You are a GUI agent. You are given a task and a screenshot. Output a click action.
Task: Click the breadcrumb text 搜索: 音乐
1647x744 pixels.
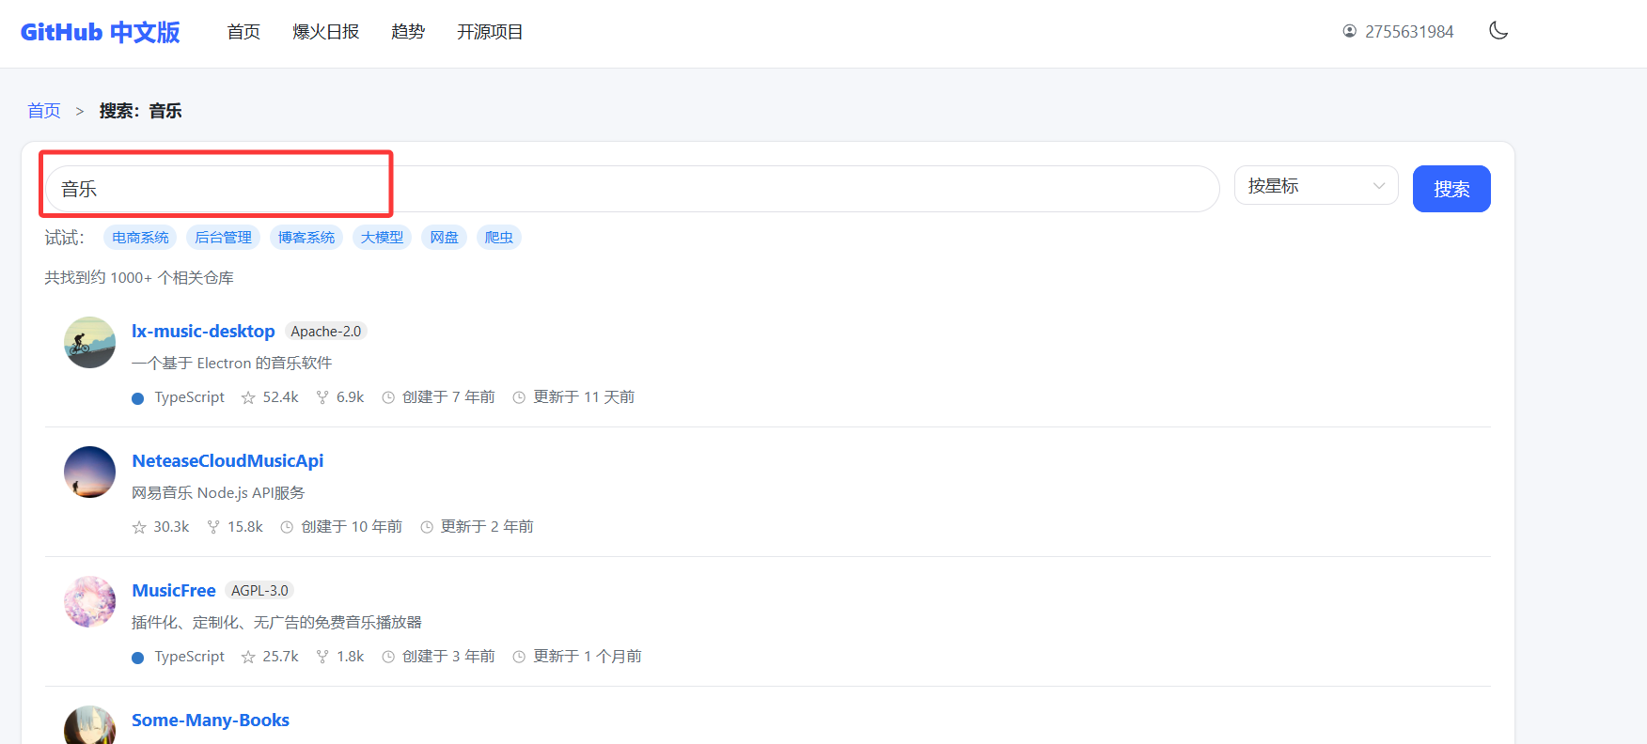pos(141,111)
